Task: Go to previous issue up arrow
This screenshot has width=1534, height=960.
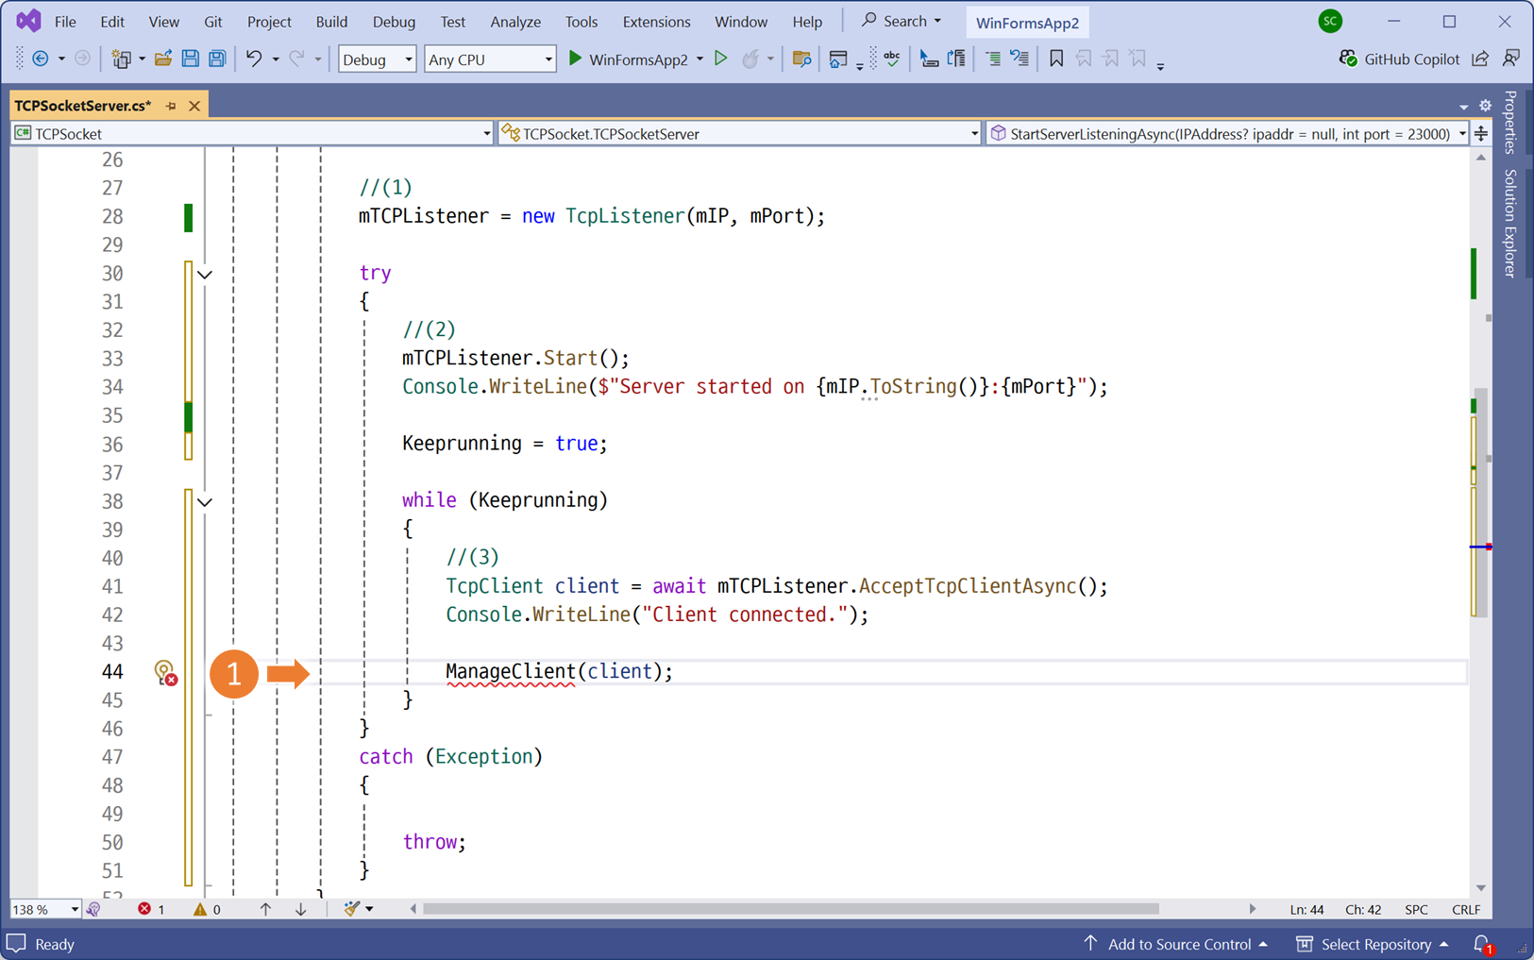Action: click(x=265, y=909)
